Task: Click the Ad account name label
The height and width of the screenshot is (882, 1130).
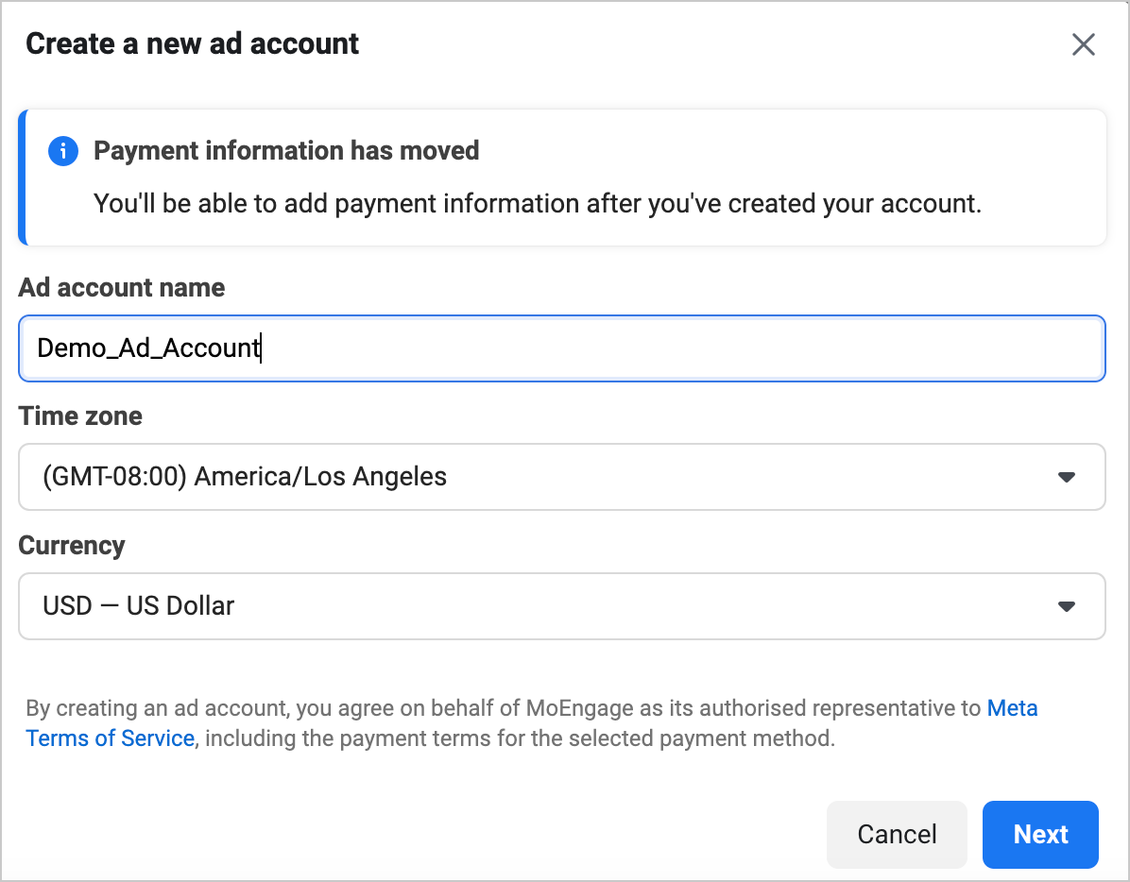Action: point(122,287)
